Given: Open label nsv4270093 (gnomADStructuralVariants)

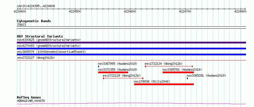Looking at the screenshot, I should point(49,46).
